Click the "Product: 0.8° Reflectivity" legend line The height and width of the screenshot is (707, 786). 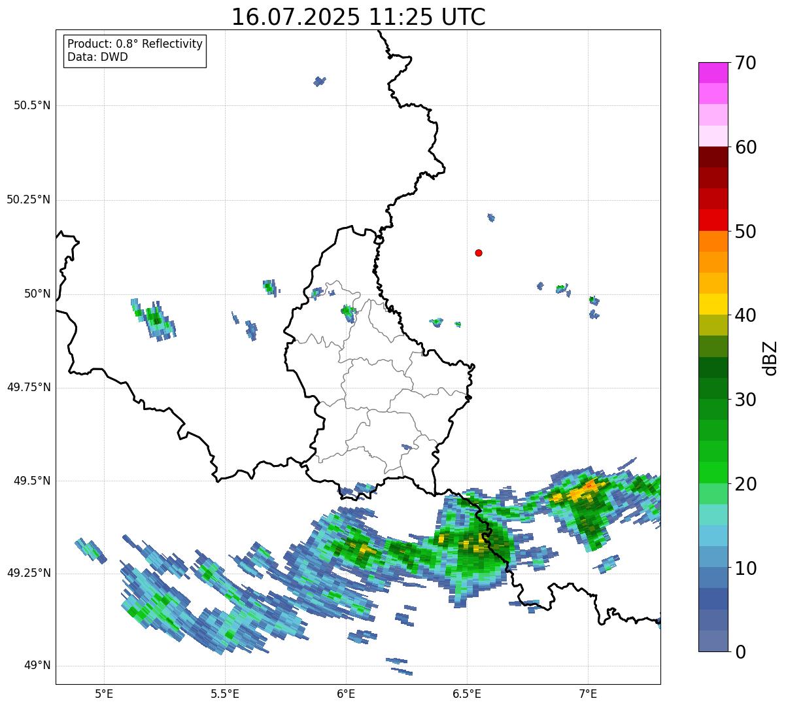click(135, 44)
